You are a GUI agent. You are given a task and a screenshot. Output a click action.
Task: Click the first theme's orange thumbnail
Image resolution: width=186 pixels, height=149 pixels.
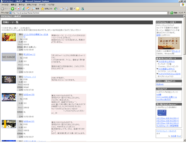[9, 37]
